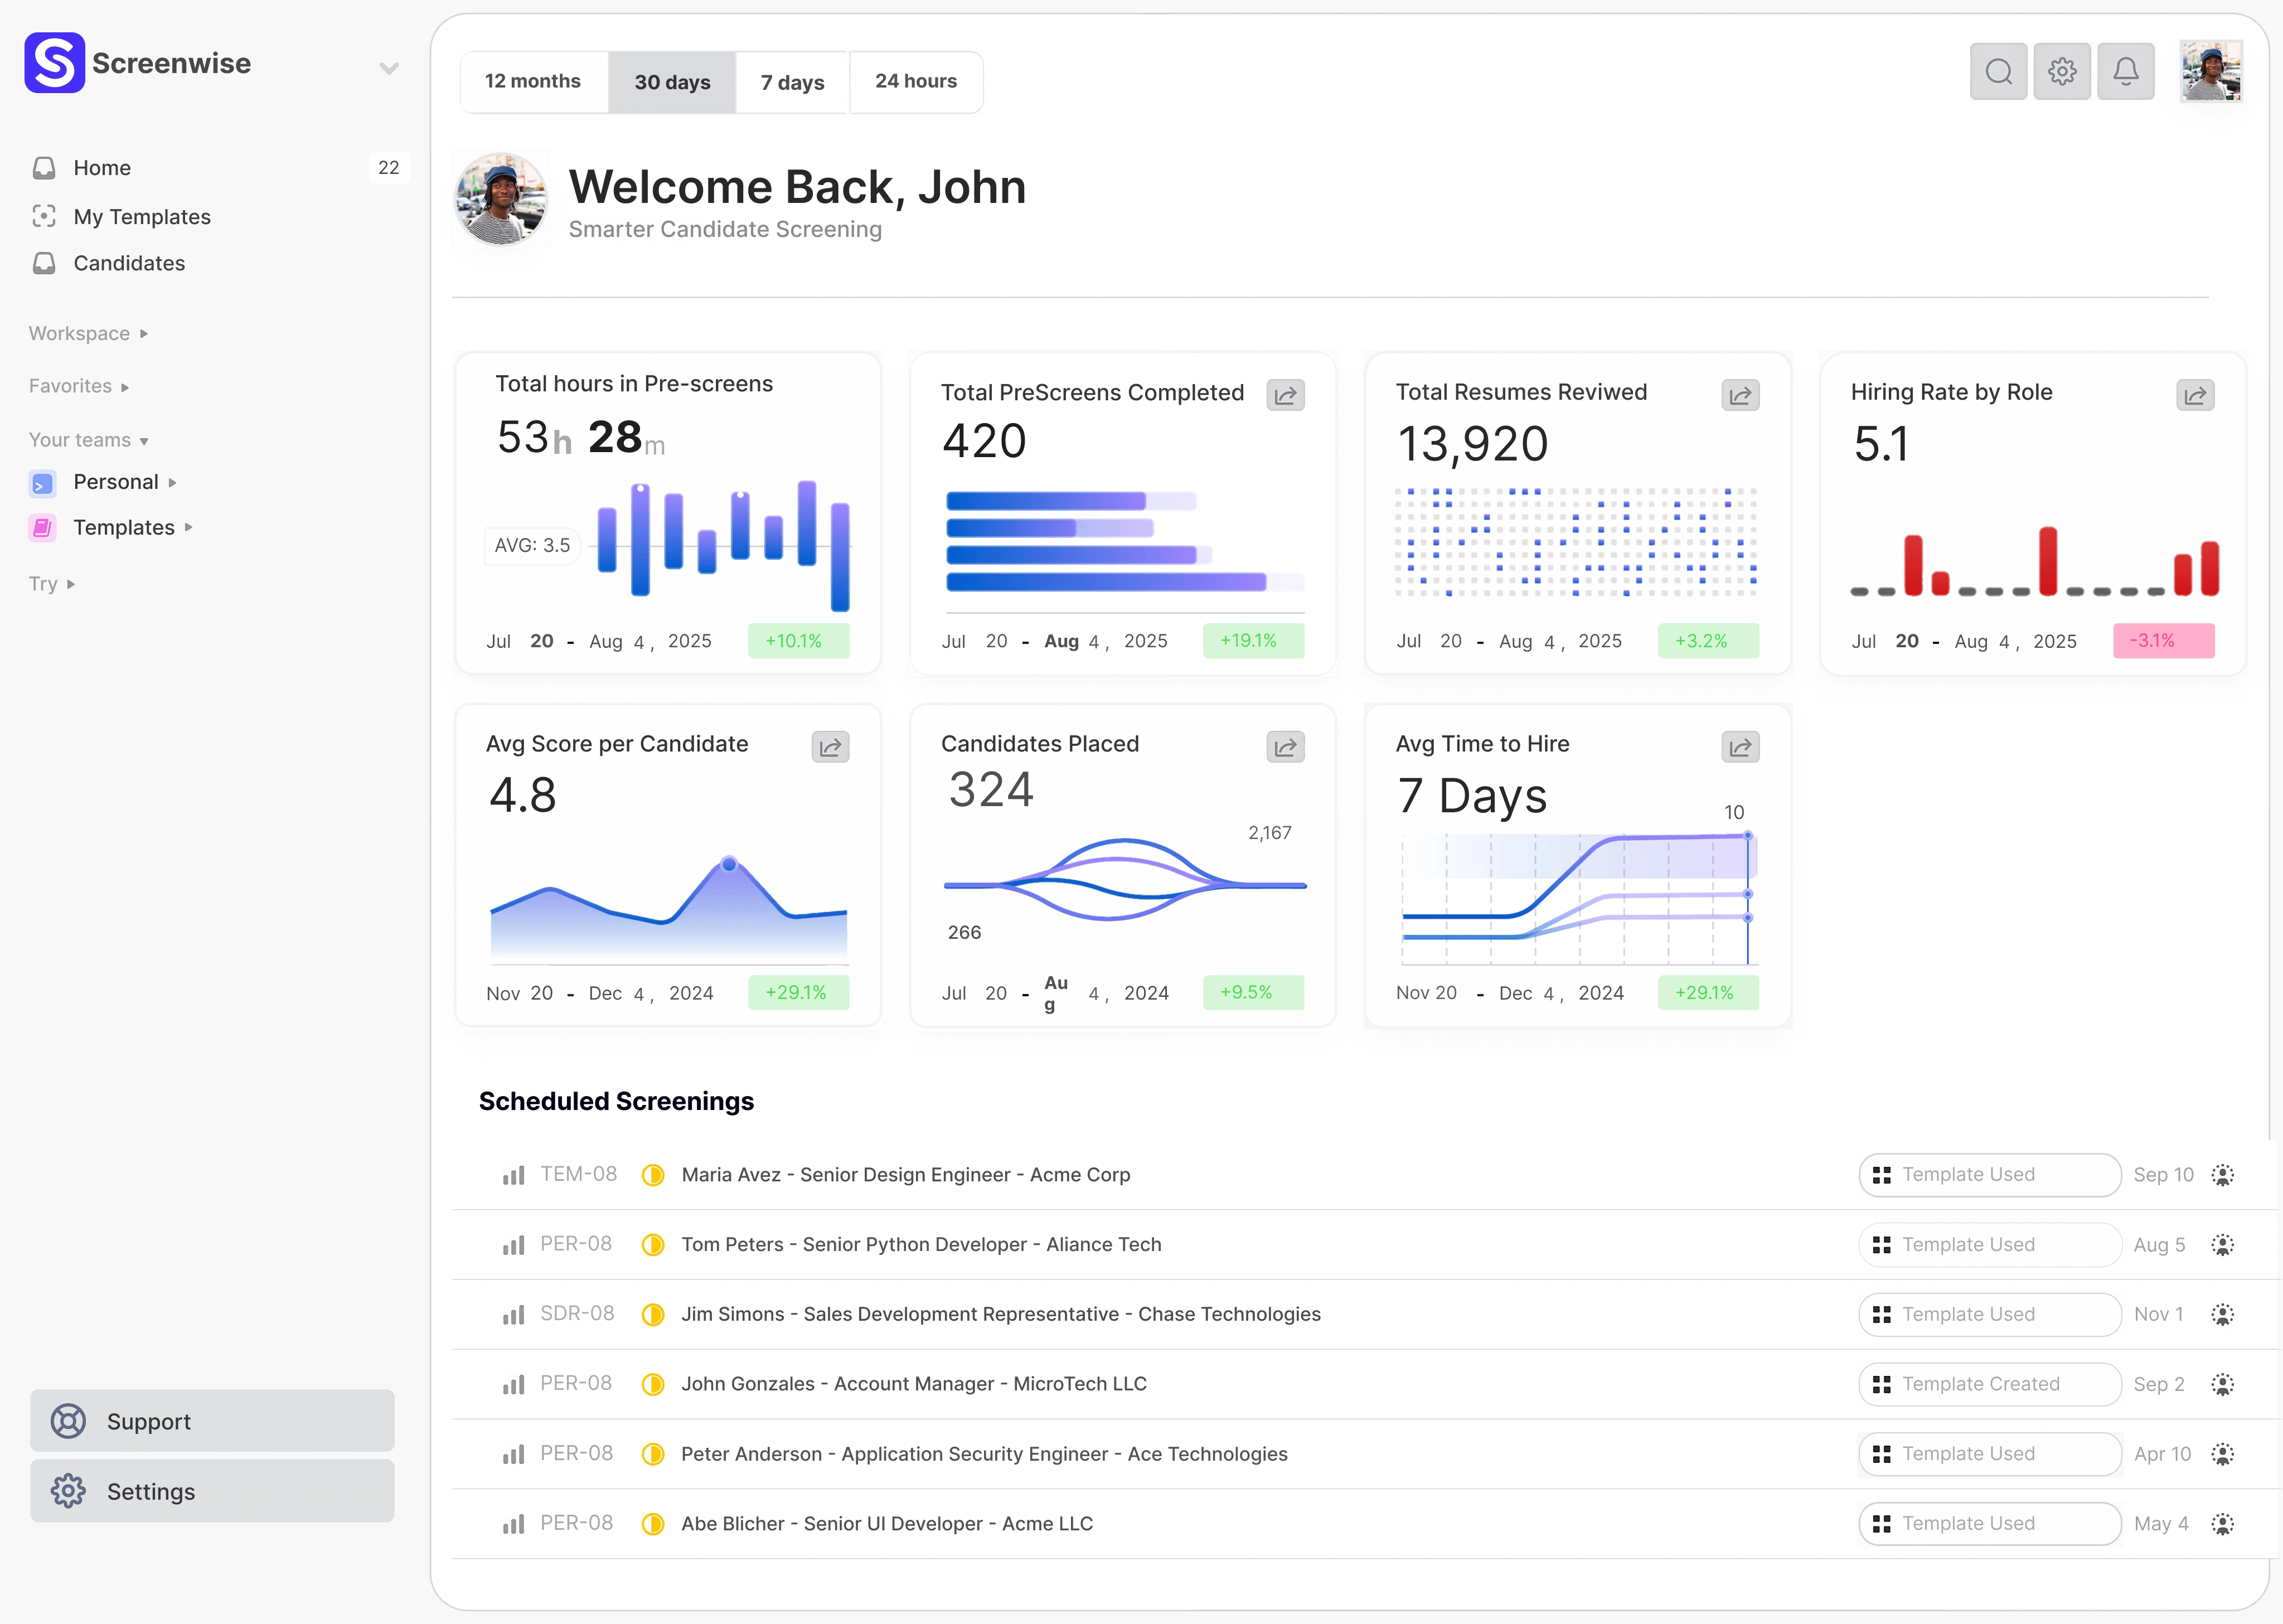The height and width of the screenshot is (1624, 2283).
Task: Share the Hiring Rate by Role chart
Action: click(x=2196, y=394)
